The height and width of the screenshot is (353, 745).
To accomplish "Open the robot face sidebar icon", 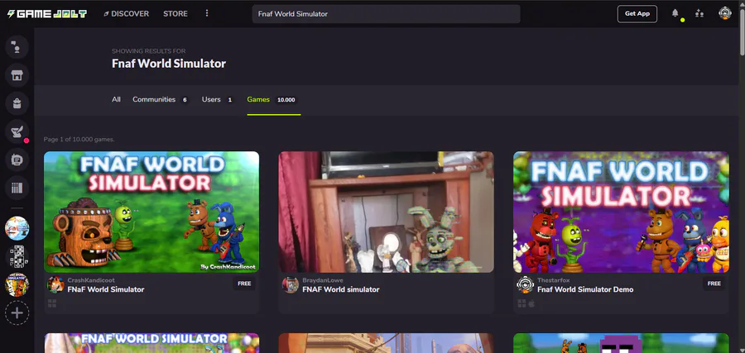I will pos(17,160).
